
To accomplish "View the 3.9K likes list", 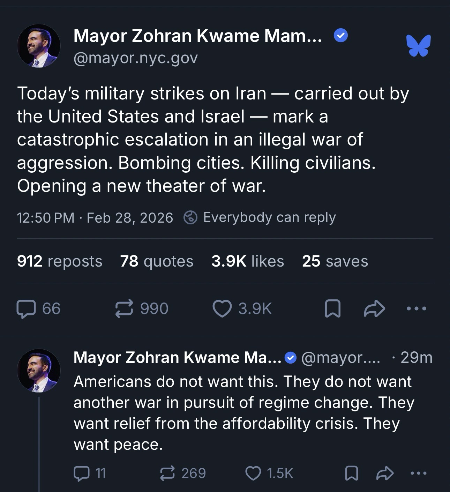I will point(248,261).
